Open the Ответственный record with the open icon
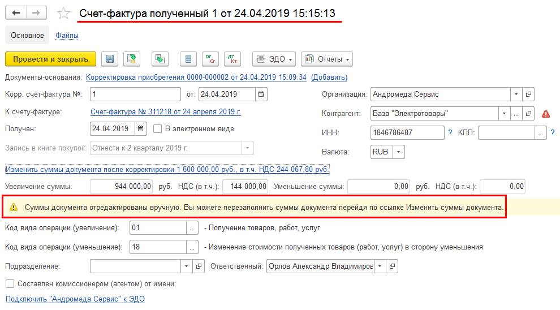This screenshot has height=310, width=560. tap(392, 266)
